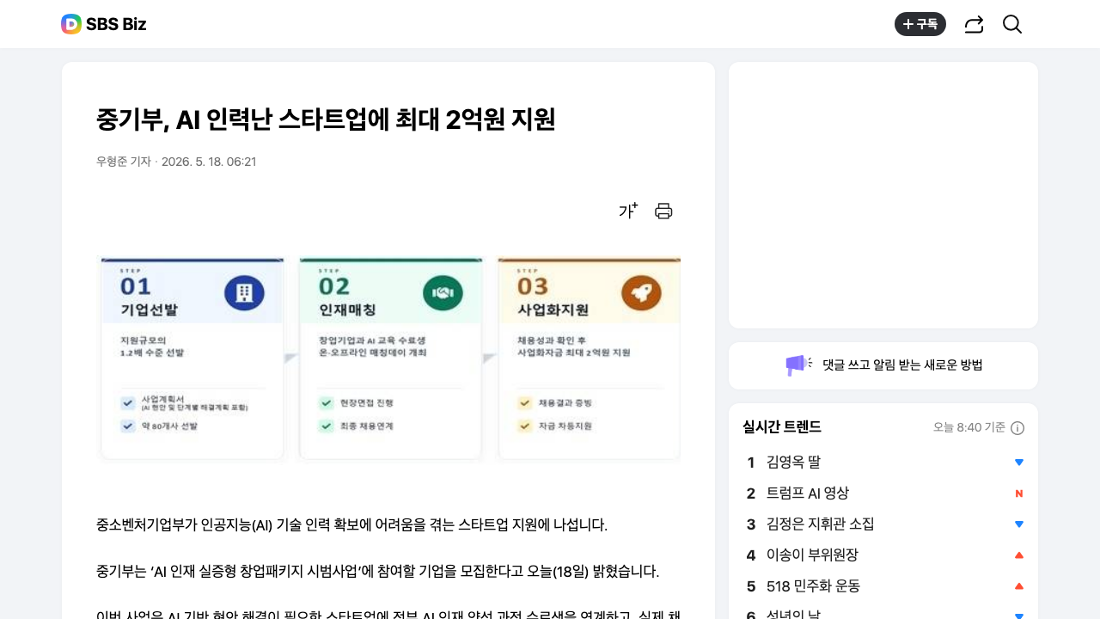The width and height of the screenshot is (1100, 619).
Task: Open the search magnifier icon
Action: (x=1012, y=24)
